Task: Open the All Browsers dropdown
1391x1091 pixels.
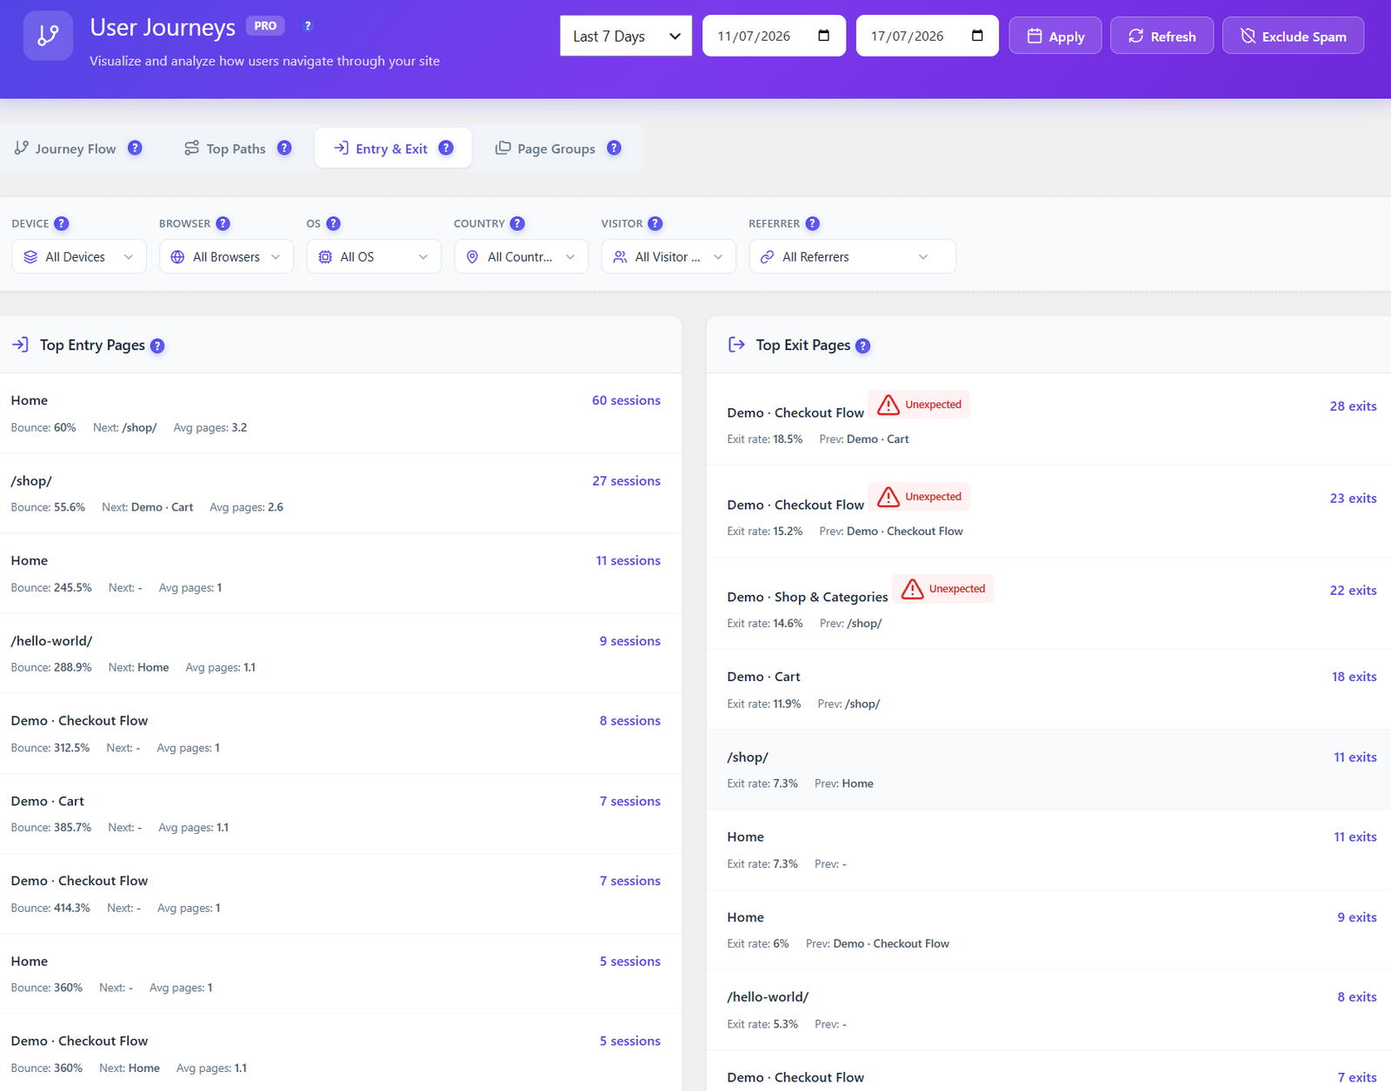Action: point(226,257)
